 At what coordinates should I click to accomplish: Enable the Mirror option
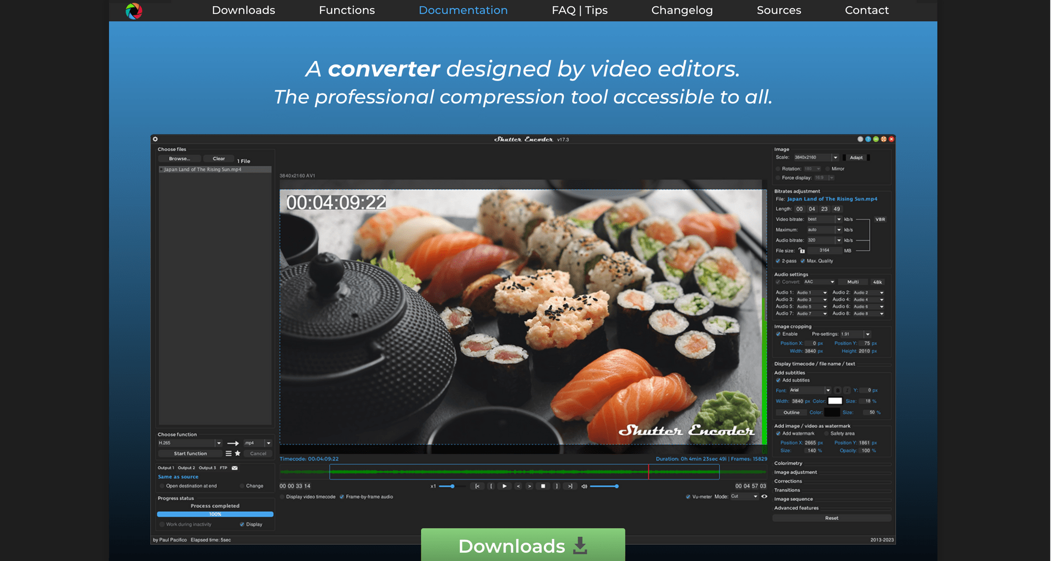click(828, 169)
